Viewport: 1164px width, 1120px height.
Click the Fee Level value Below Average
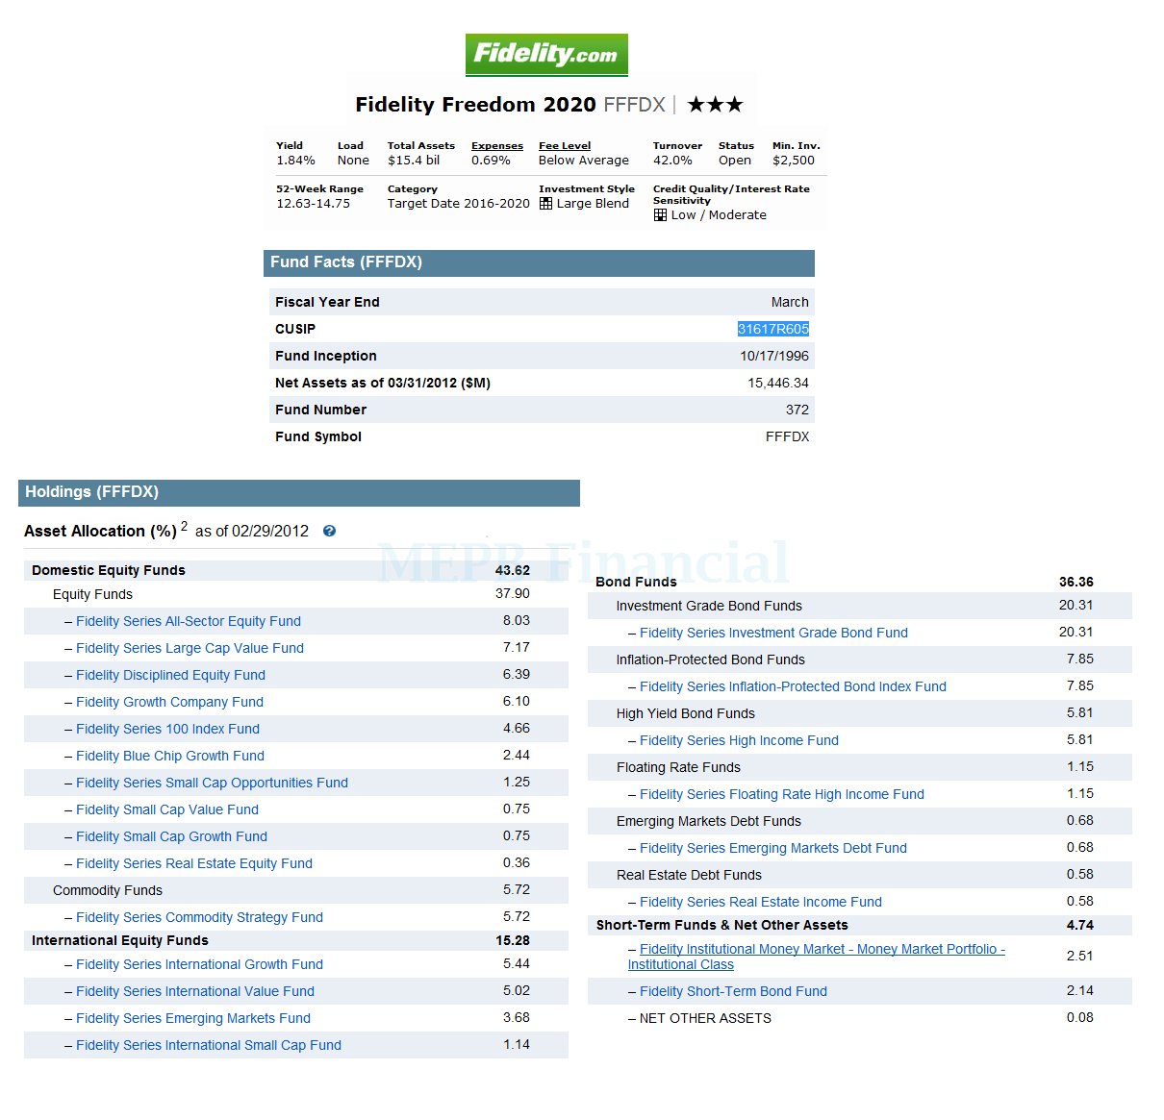pyautogui.click(x=584, y=161)
